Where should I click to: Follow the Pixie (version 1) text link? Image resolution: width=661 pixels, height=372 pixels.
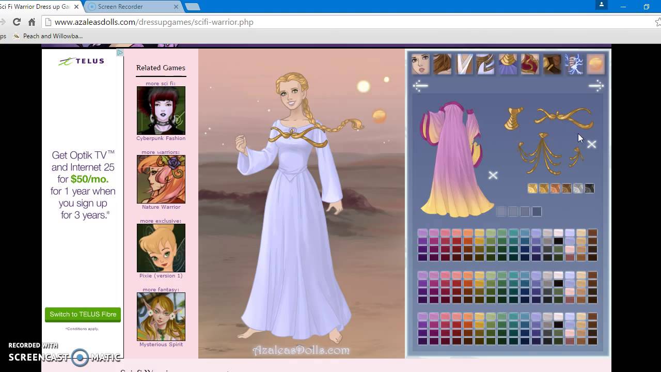[161, 276]
